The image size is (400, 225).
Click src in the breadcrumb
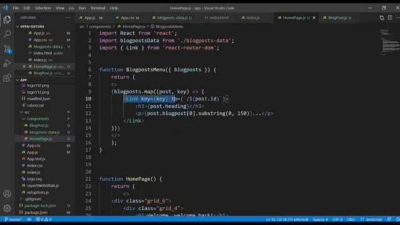coord(82,26)
